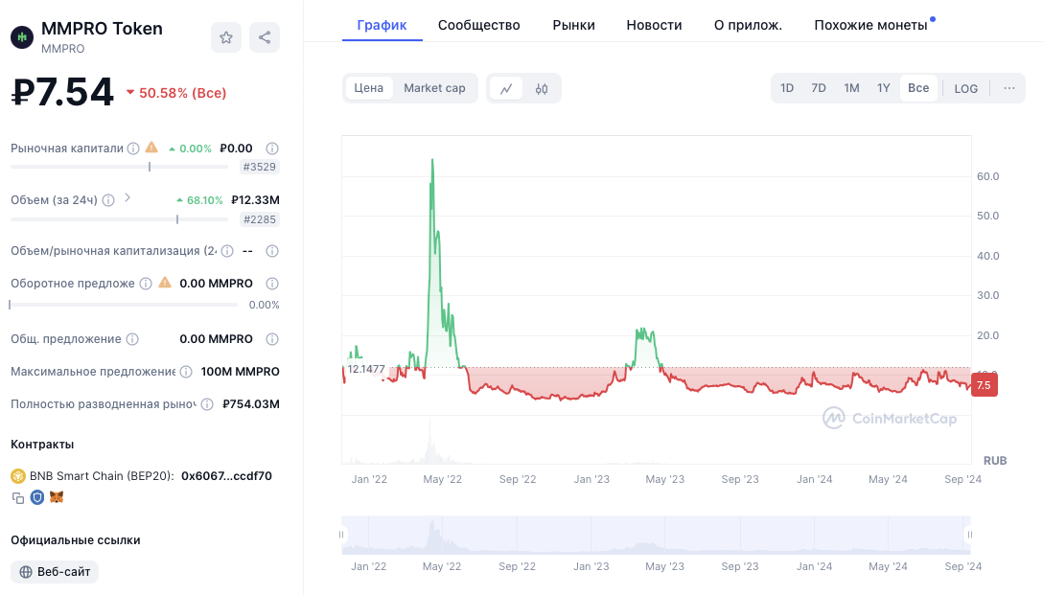
Task: Click the blue shield icon under contracts
Action: coord(37,497)
